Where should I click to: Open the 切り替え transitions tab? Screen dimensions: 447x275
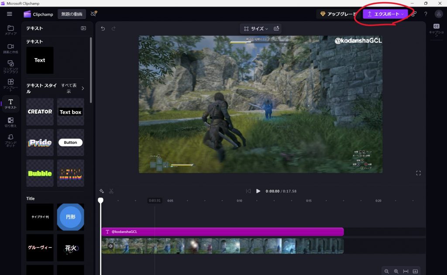(x=10, y=122)
